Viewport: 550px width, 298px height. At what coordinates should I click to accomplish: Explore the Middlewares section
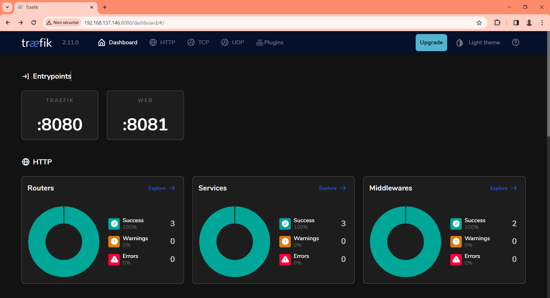503,188
